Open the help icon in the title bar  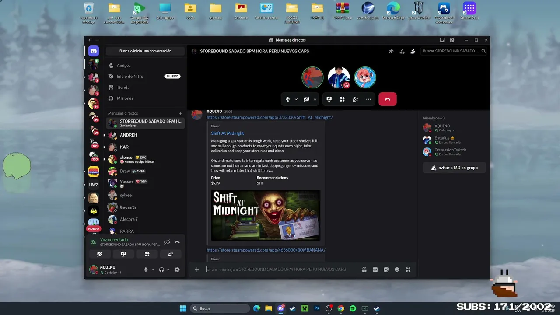point(452,40)
